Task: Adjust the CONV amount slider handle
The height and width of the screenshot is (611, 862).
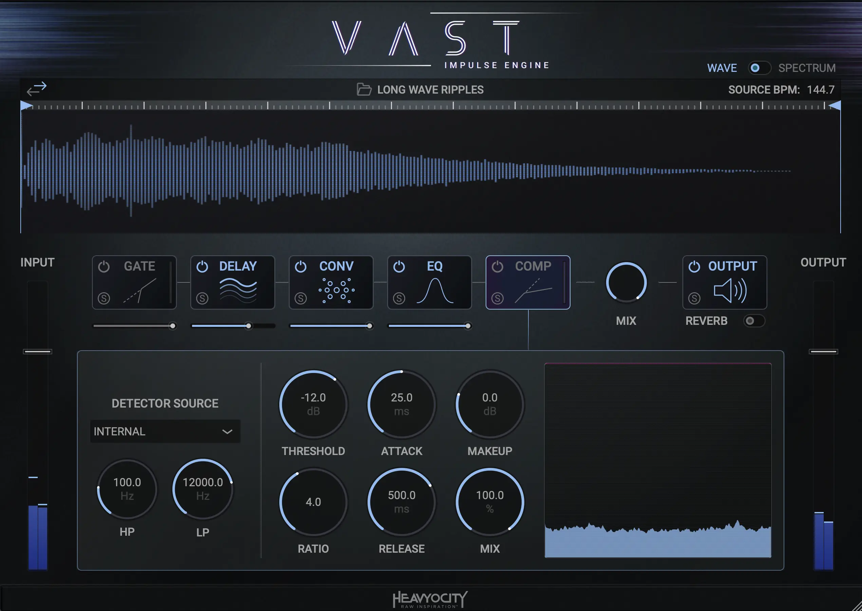Action: tap(370, 326)
